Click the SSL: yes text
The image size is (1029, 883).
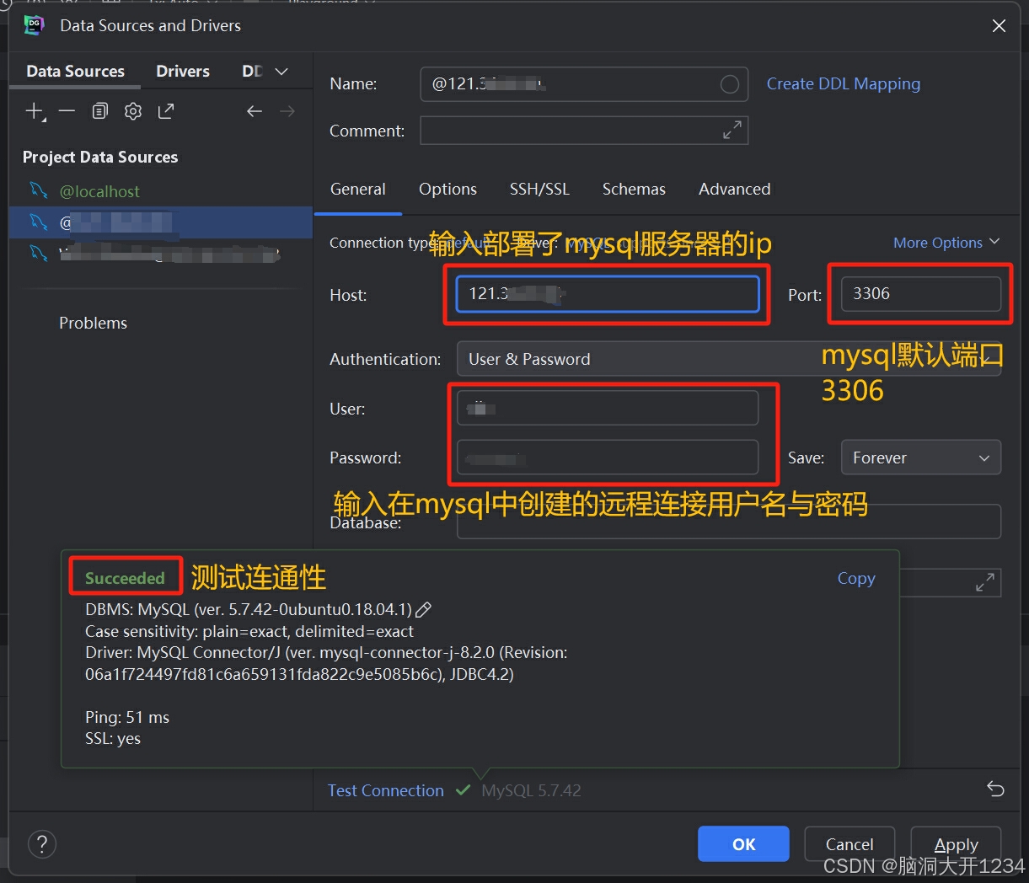[113, 739]
